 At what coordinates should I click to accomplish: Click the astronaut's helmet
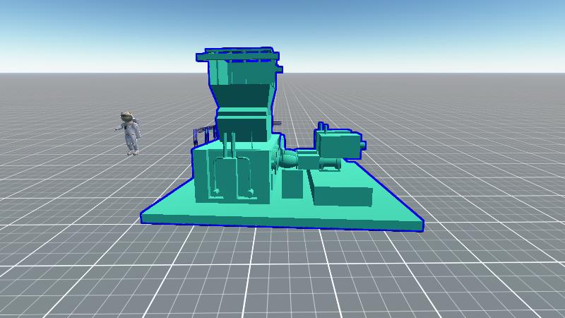[127, 116]
